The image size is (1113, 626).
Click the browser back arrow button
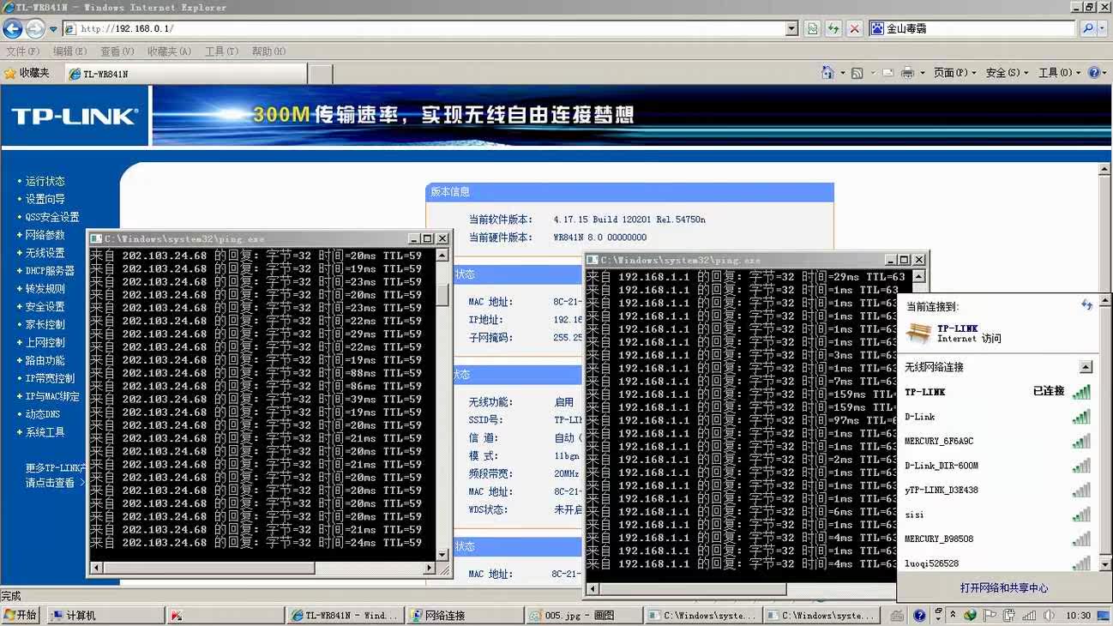[13, 28]
